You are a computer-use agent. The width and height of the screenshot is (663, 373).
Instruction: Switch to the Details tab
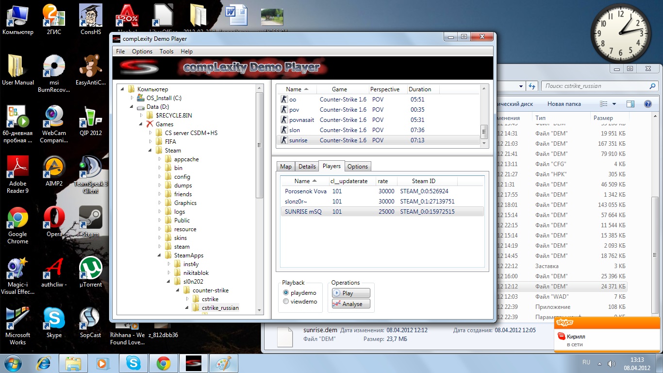pos(307,167)
